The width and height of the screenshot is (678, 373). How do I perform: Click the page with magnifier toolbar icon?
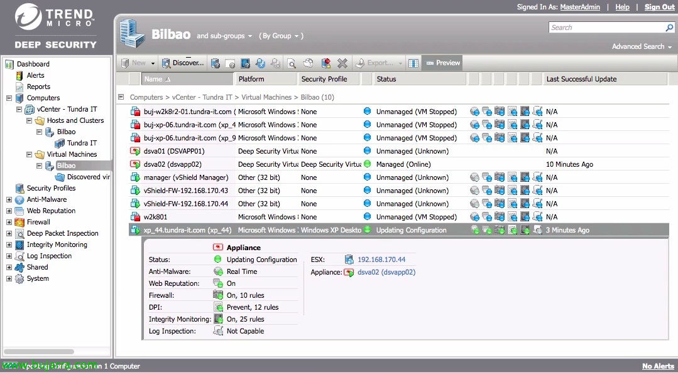click(292, 63)
